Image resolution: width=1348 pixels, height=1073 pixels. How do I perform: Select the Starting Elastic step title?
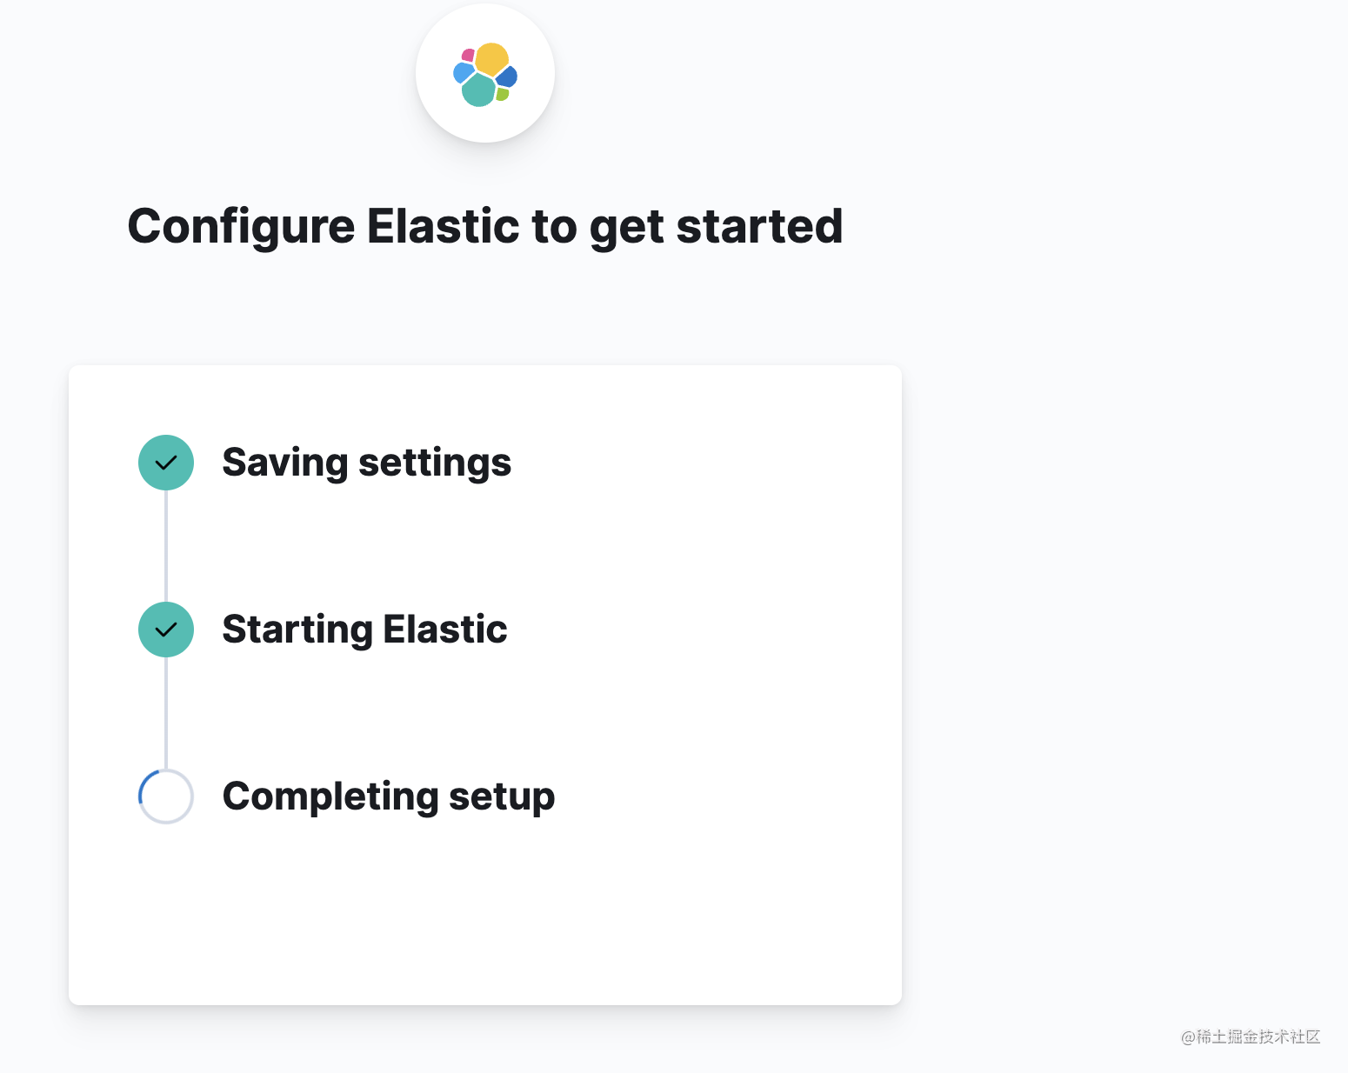click(x=365, y=630)
